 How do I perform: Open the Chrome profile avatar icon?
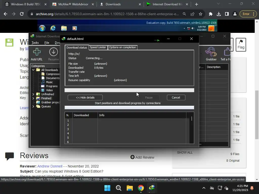click(x=235, y=14)
